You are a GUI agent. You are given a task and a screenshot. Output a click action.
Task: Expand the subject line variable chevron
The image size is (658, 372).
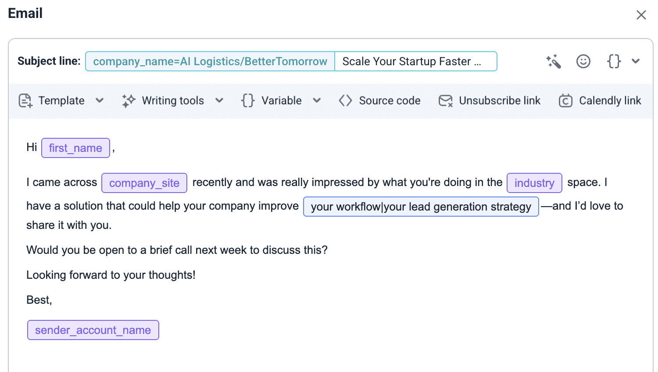pyautogui.click(x=636, y=61)
